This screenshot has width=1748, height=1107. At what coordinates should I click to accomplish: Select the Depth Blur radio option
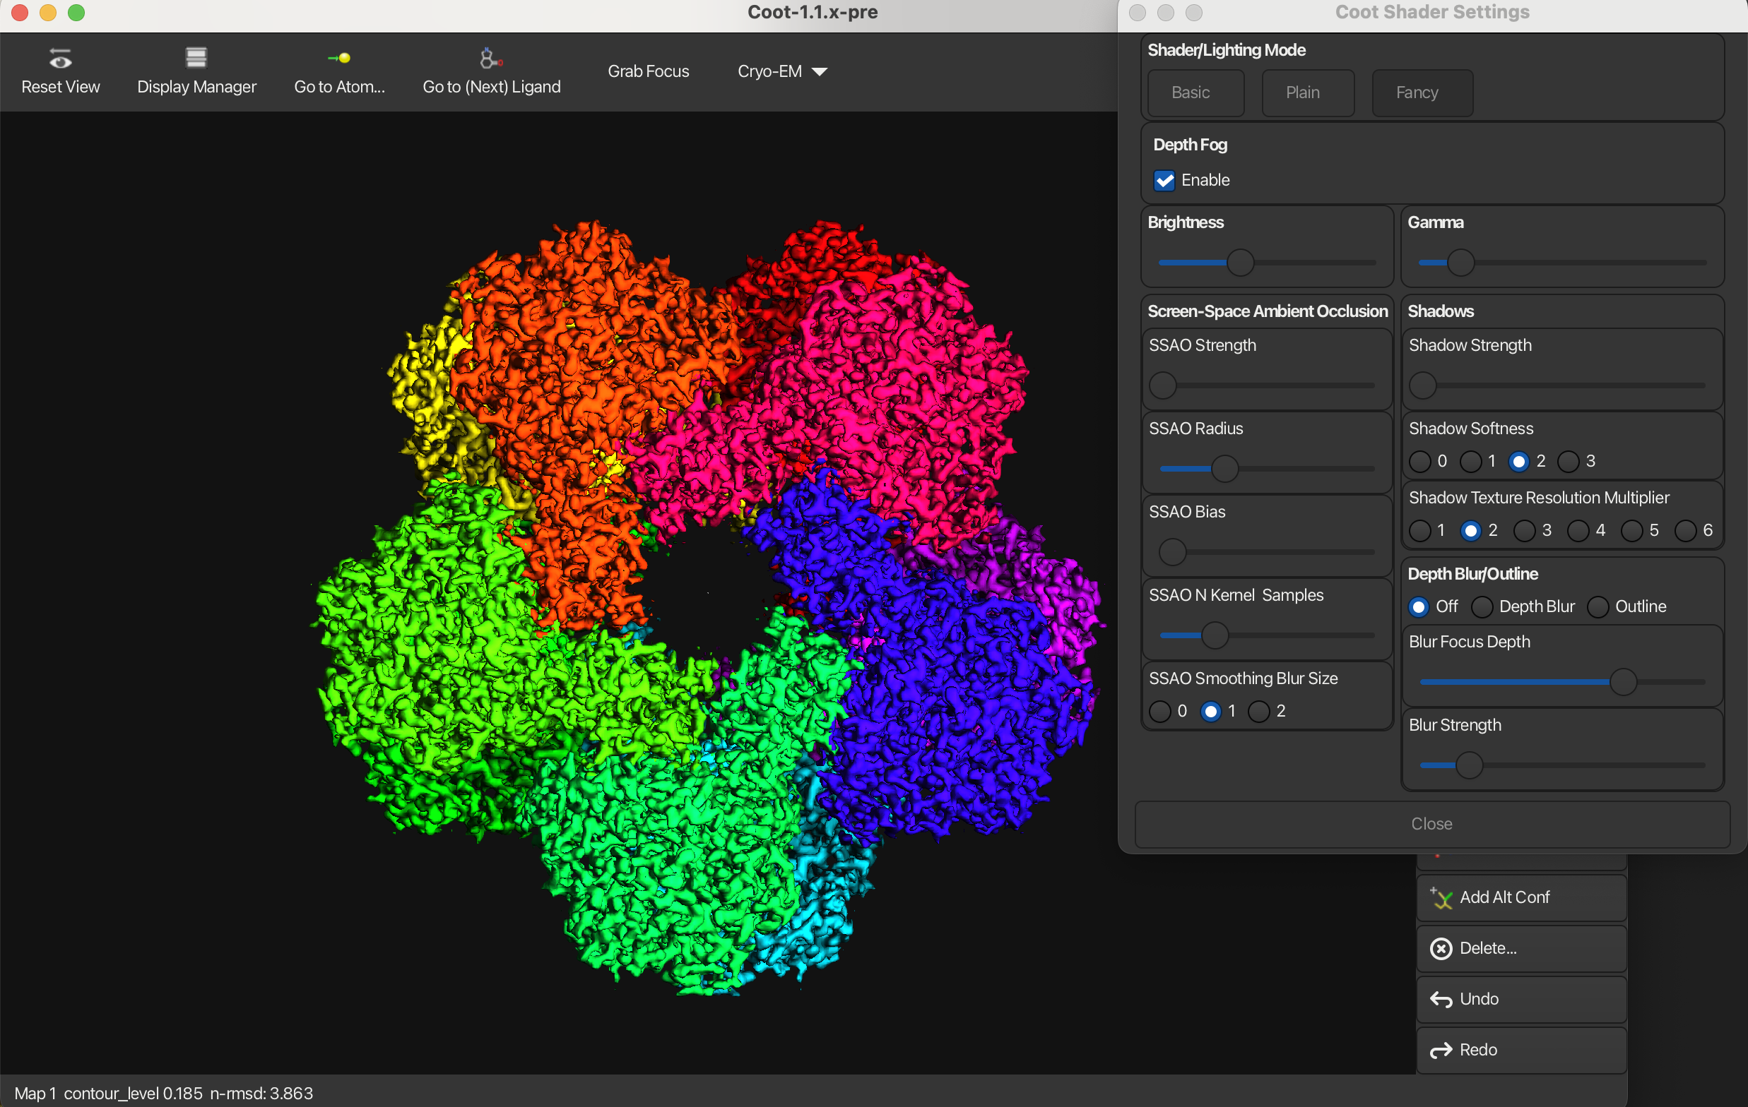coord(1482,607)
